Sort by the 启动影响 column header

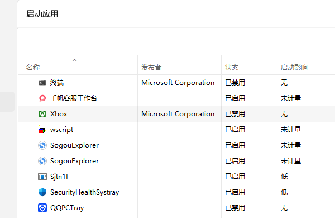[294, 68]
